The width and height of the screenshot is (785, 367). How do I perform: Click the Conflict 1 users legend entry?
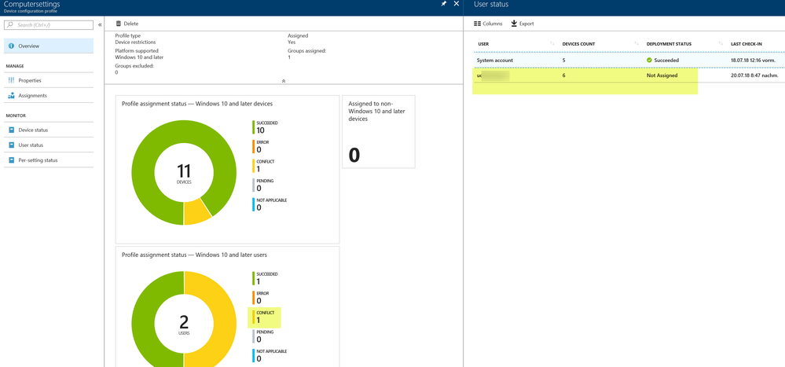265,317
